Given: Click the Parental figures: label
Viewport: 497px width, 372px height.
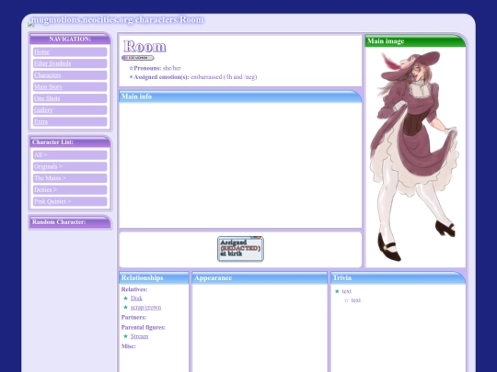Looking at the screenshot, I should tap(144, 327).
